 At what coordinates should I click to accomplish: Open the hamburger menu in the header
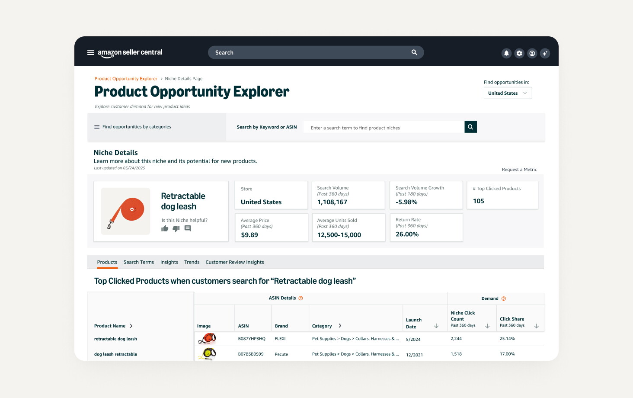coord(91,53)
